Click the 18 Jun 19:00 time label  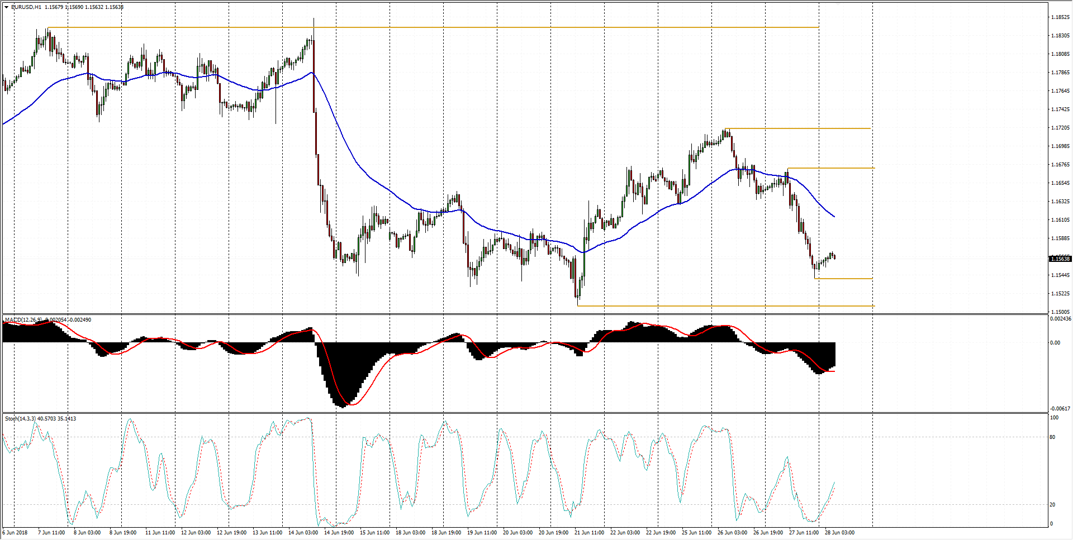(x=446, y=533)
